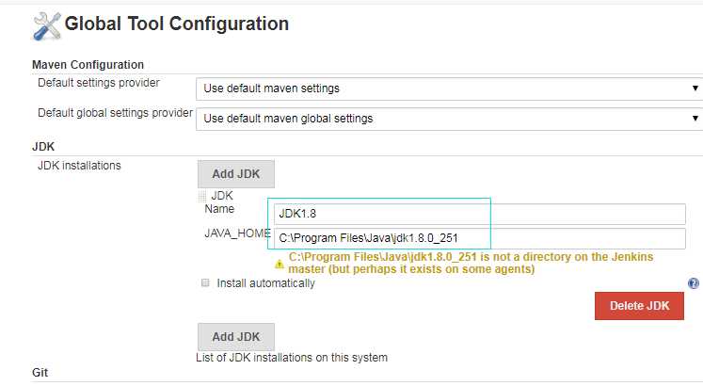Select the Maven Configuration section header
Screen dimensions: 703x386
point(88,65)
